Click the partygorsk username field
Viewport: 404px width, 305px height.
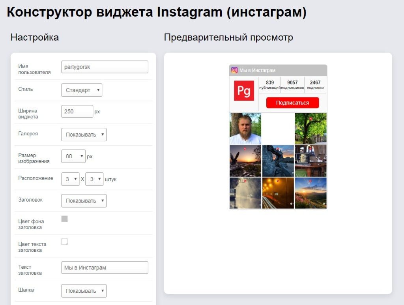[x=104, y=67]
